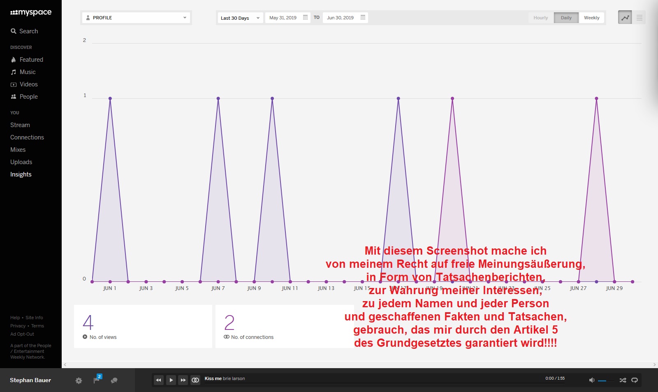Select the No. of views card
This screenshot has width=658, height=392.
(143, 327)
